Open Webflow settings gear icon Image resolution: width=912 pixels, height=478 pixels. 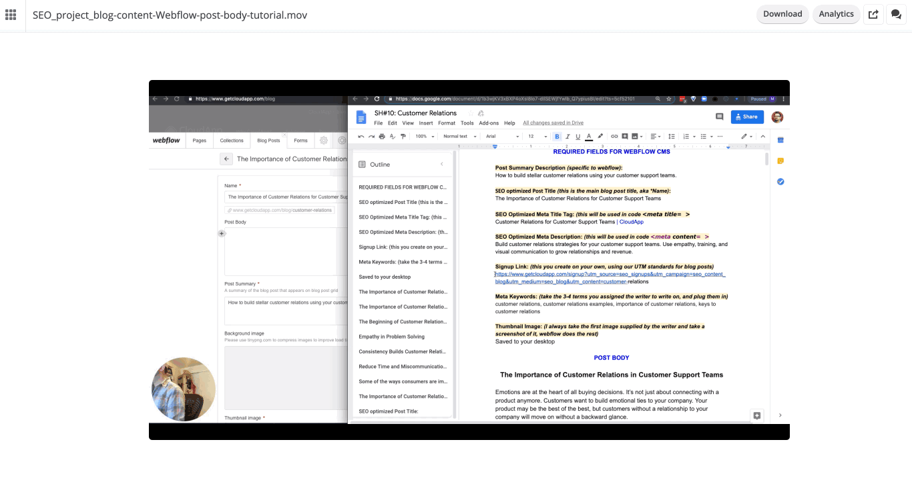coord(324,141)
